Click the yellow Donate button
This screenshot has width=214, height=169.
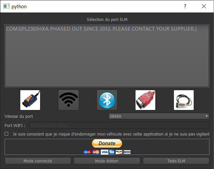(x=107, y=143)
